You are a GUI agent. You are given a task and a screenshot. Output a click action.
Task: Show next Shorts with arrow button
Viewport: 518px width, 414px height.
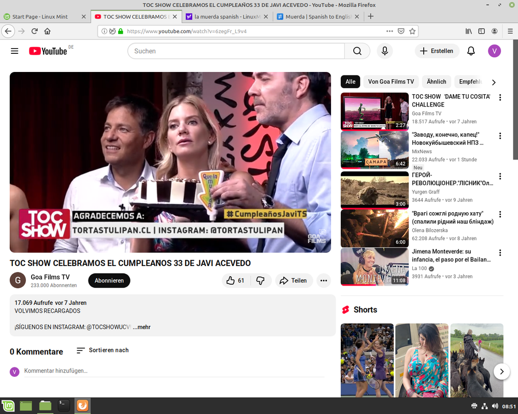(x=501, y=372)
